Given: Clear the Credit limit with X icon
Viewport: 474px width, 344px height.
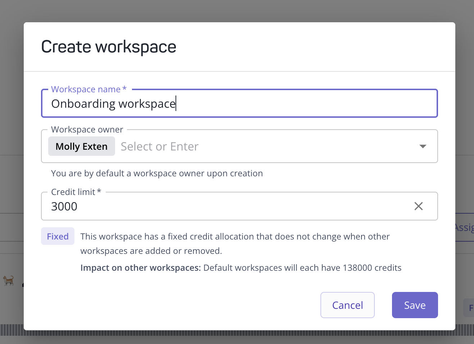Looking at the screenshot, I should (x=418, y=206).
